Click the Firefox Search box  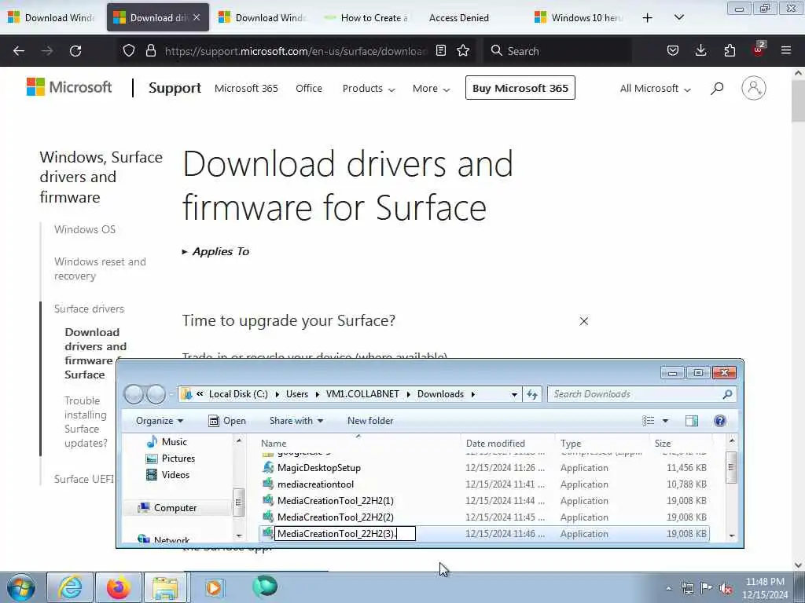coord(557,51)
